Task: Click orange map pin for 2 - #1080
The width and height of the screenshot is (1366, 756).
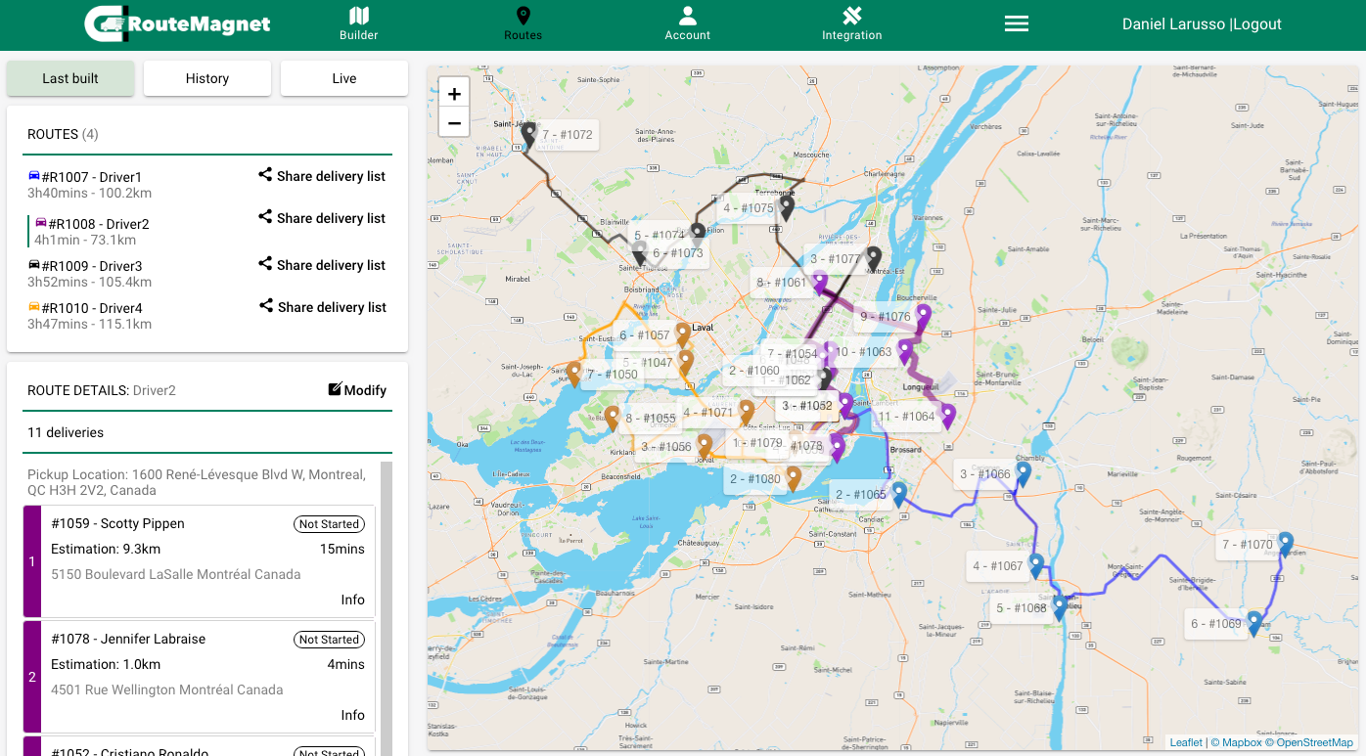Action: (x=794, y=479)
